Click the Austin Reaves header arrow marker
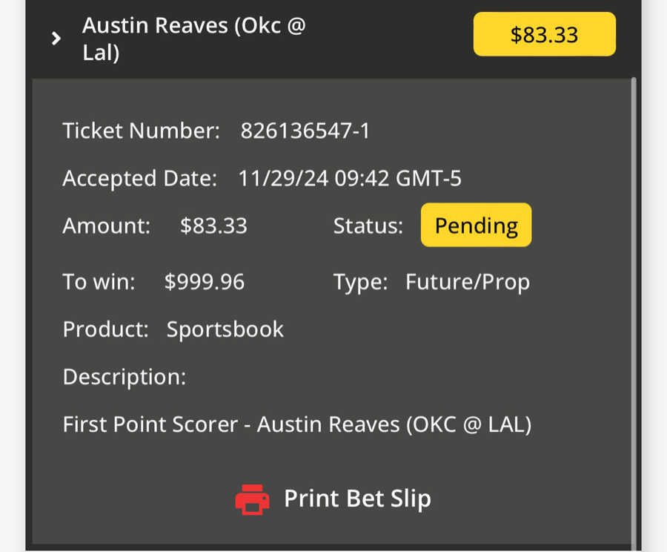This screenshot has width=667, height=552. (x=56, y=36)
